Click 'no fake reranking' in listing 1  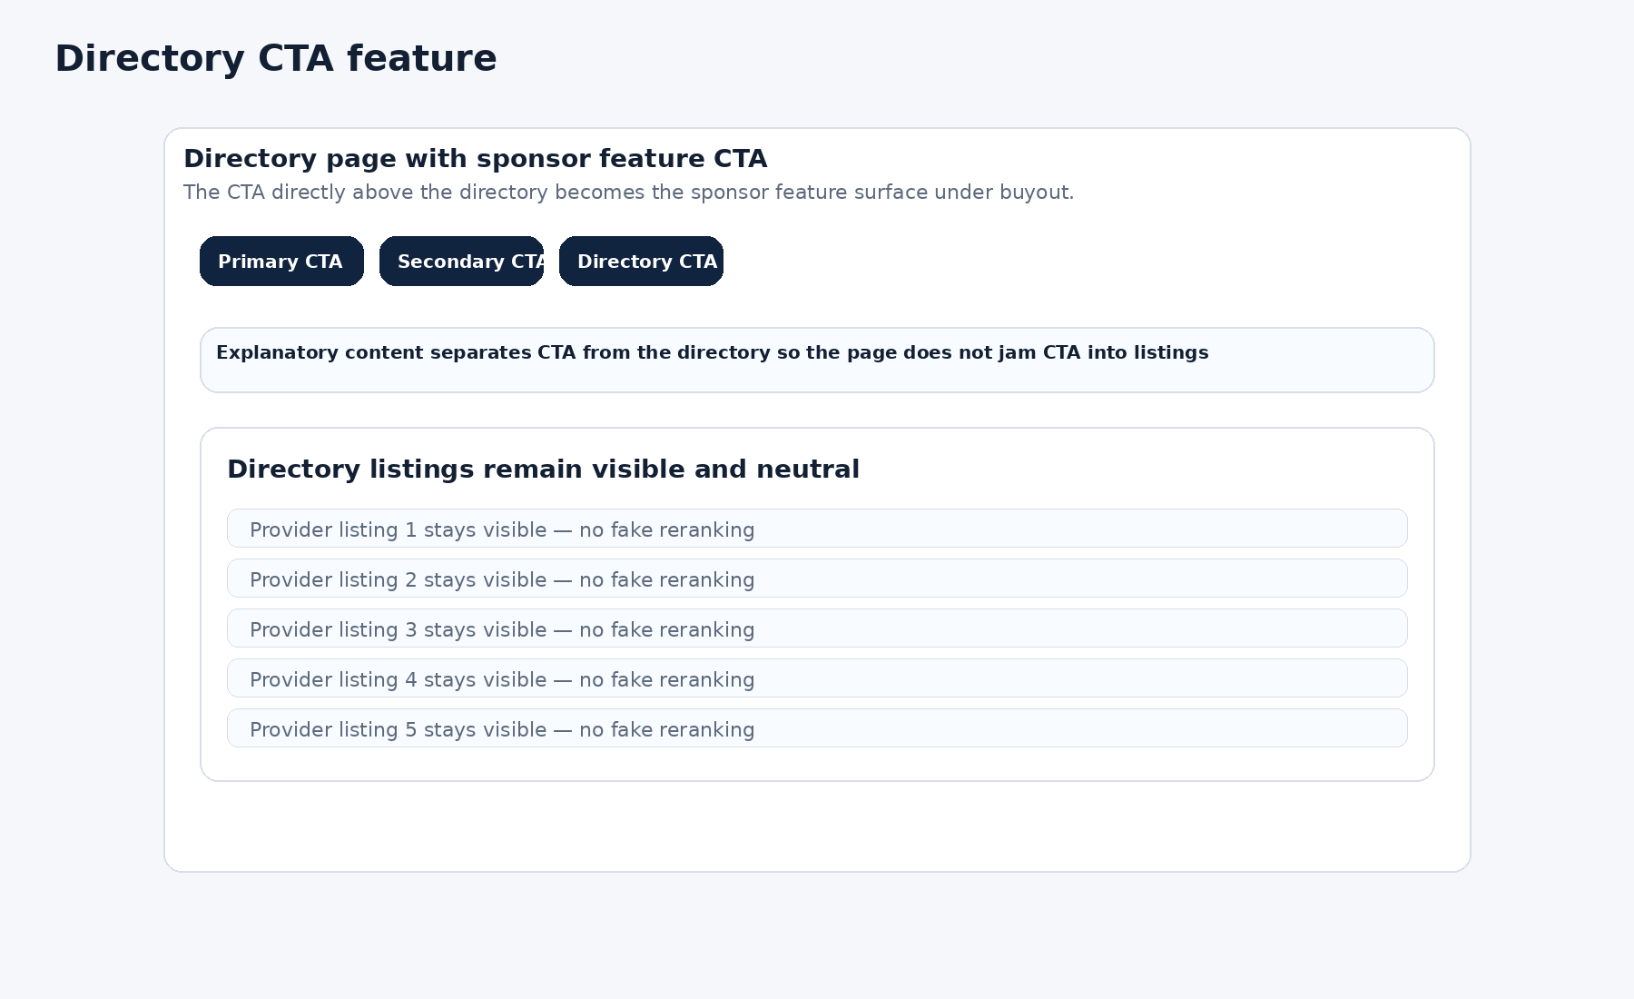[666, 530]
